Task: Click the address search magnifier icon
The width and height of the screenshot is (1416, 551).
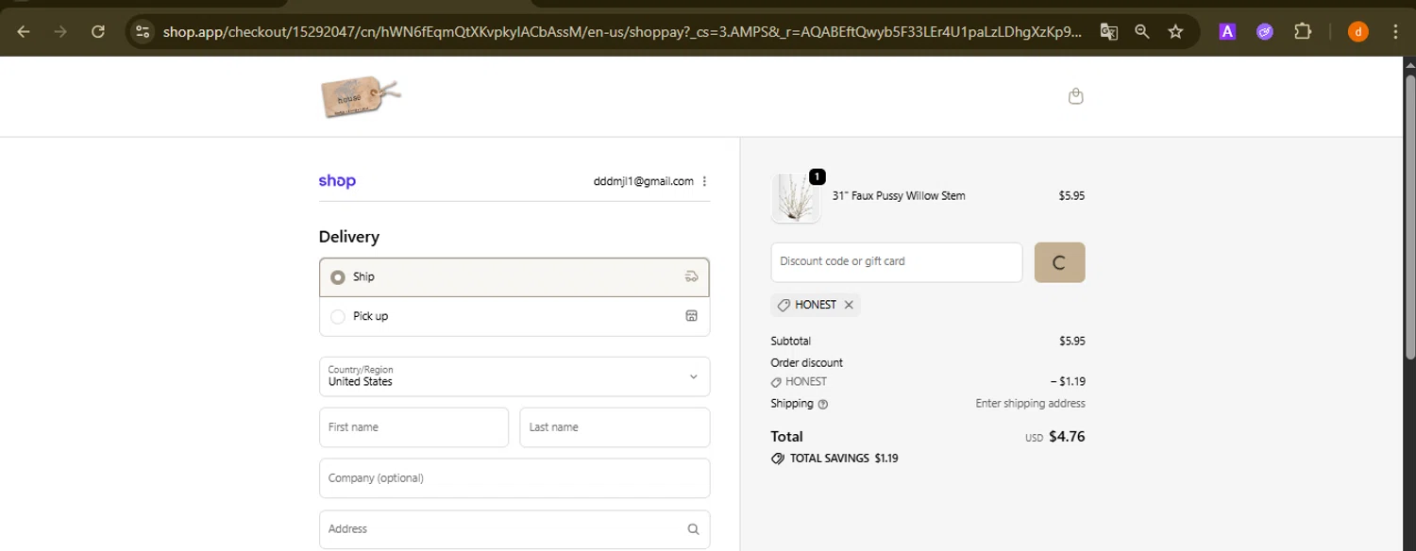Action: 693,529
